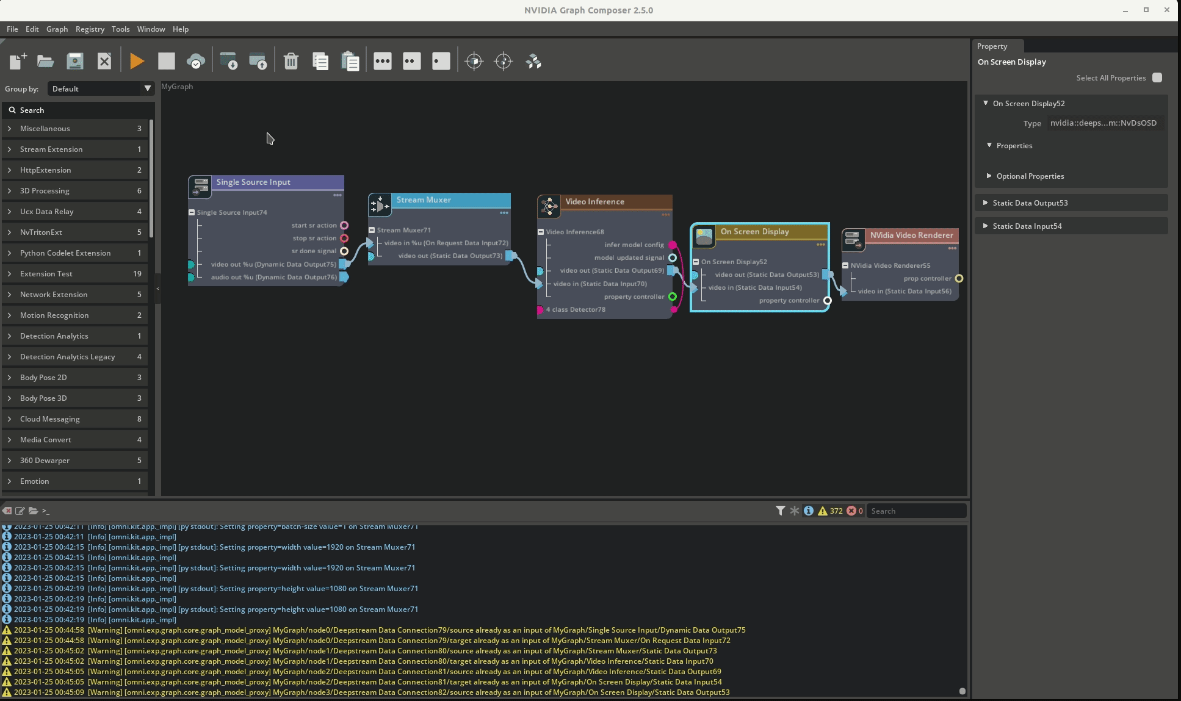The height and width of the screenshot is (701, 1181).
Task: Collapse the NVidia Video Renderer55 node body
Action: pos(845,265)
